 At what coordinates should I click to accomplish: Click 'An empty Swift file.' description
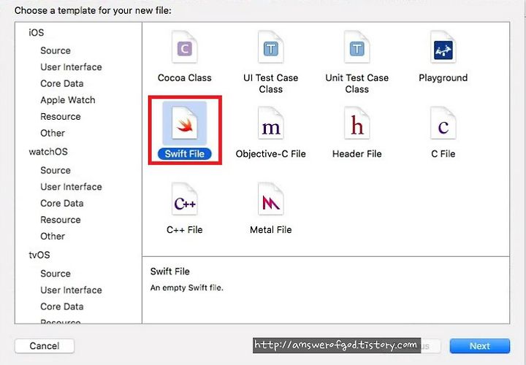click(x=186, y=288)
